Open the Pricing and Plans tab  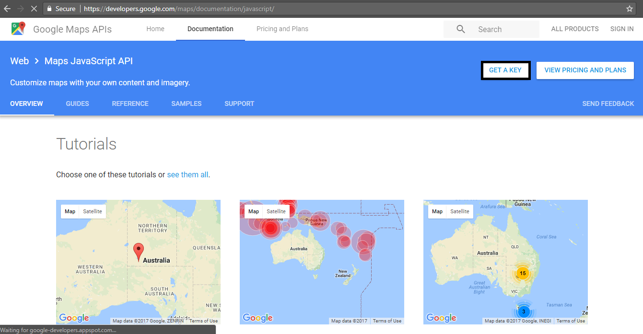pos(282,29)
